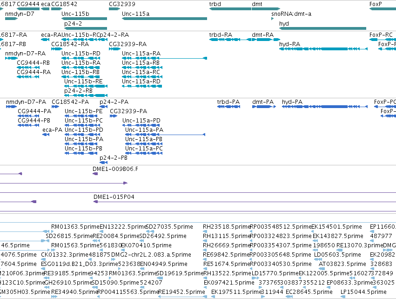Select the Unc-115a-RA transcript label
Image resolution: width=396 pixels, height=299 pixels.
141,54
